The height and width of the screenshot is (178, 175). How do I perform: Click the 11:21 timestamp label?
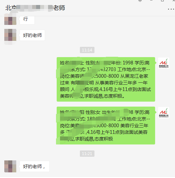point(87,154)
